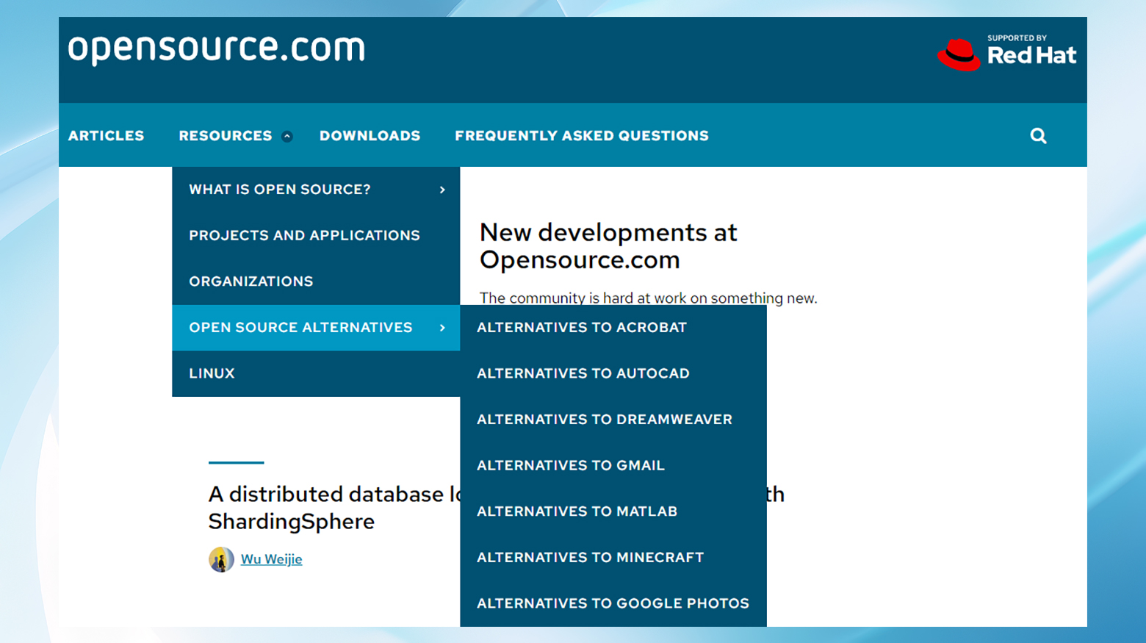Choose 'Projects and Applications' from the menu
Viewport: 1146px width, 643px height.
point(304,235)
